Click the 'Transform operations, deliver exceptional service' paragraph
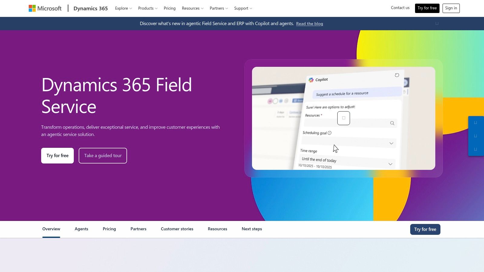Screen dimensions: 484x272 pyautogui.click(x=130, y=131)
